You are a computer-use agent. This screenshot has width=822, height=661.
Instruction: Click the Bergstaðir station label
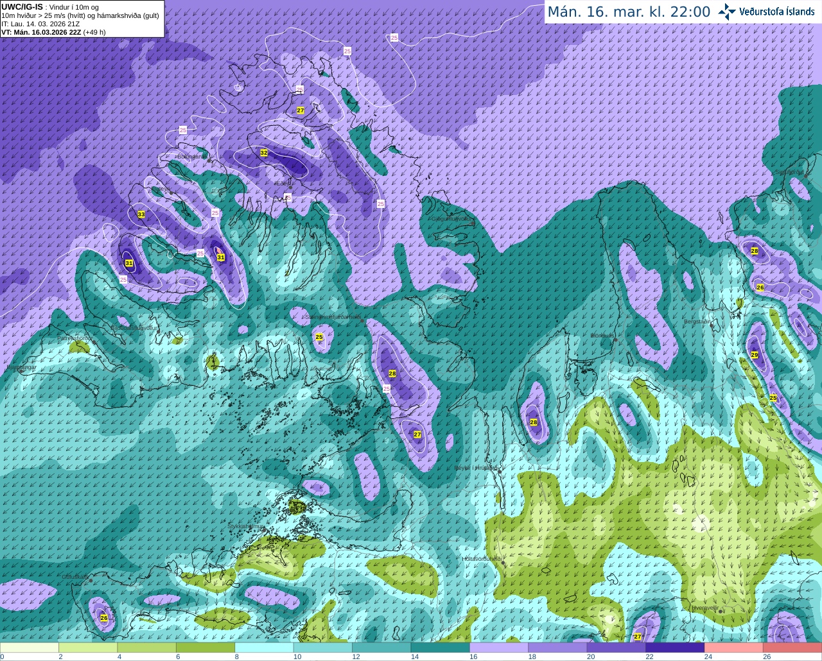click(697, 321)
